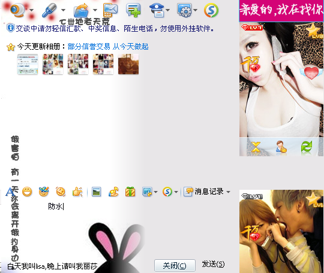The width and height of the screenshot is (324, 273).
Task: Click signature text 白天我叫lisa,晚上请叫我丽莎
Action: [52, 266]
